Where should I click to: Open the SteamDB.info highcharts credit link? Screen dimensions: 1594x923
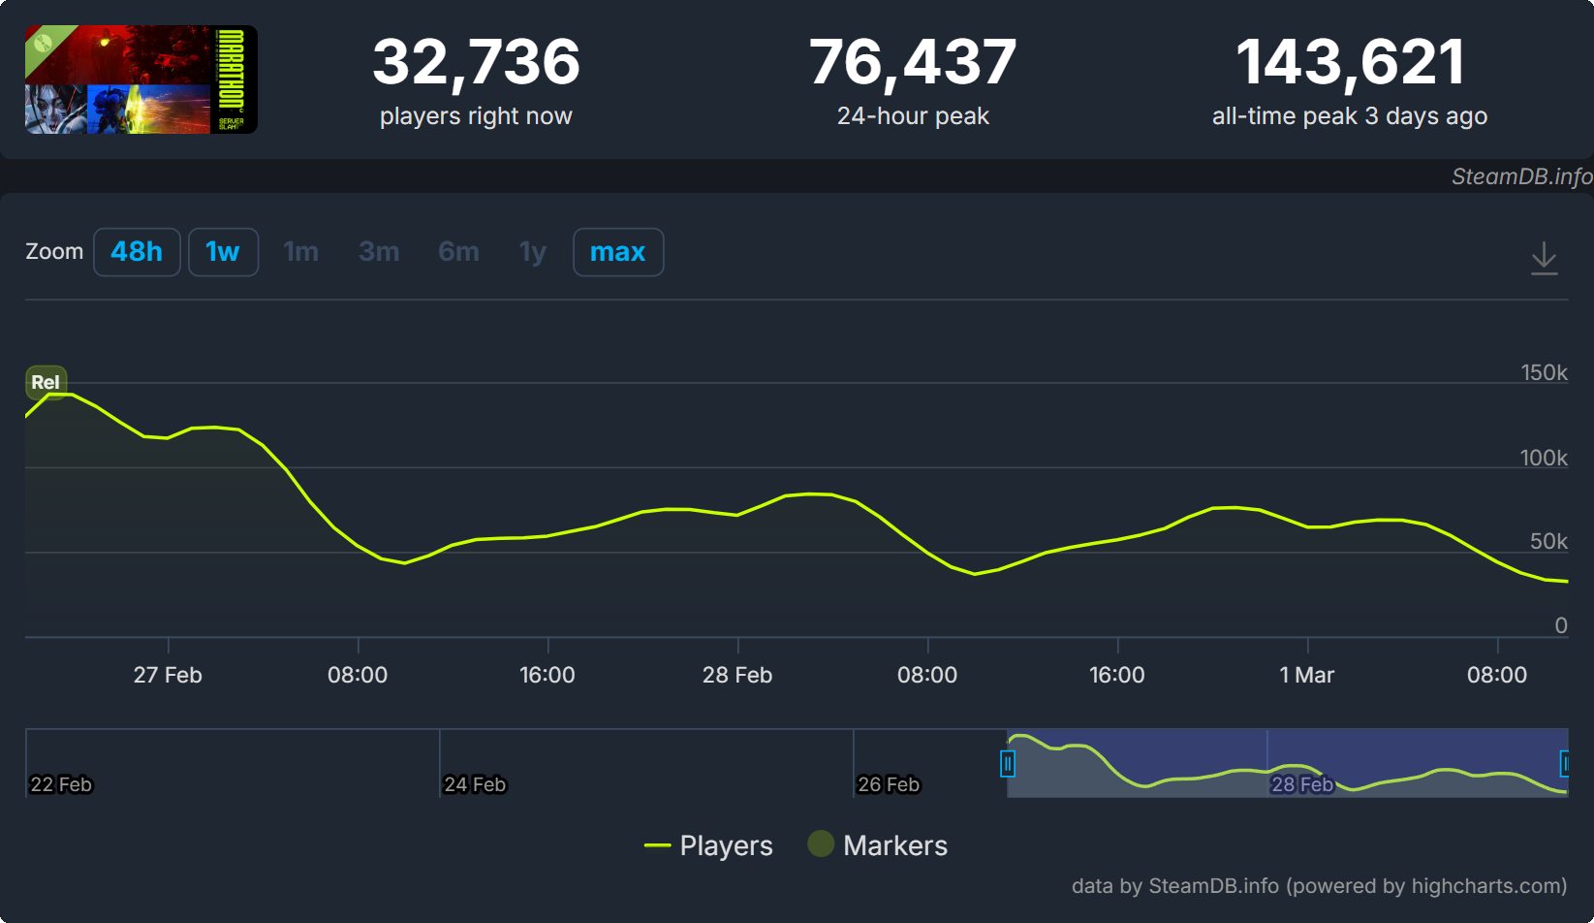click(1319, 886)
